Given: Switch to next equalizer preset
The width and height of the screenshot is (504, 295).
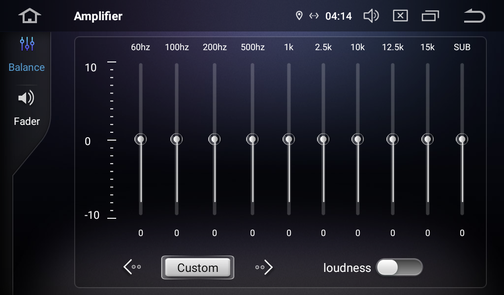Looking at the screenshot, I should (264, 267).
